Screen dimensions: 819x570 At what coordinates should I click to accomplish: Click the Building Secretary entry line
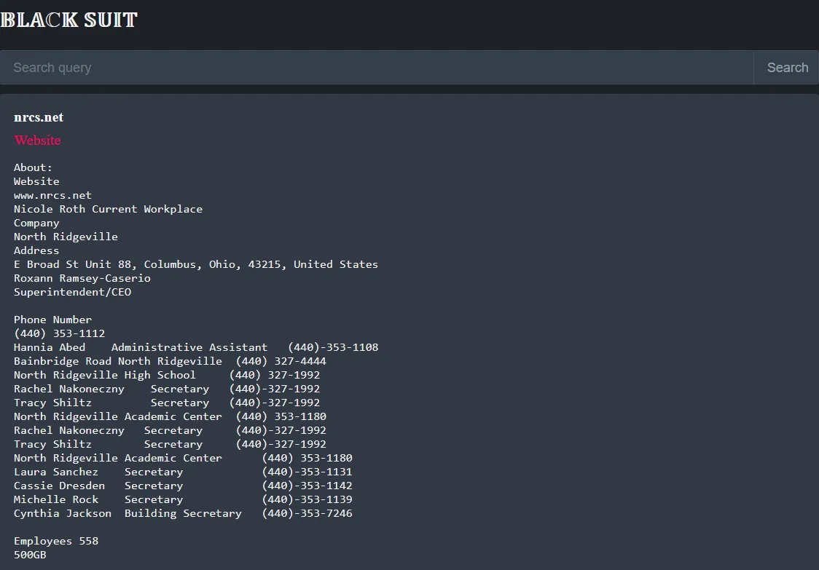click(x=183, y=513)
